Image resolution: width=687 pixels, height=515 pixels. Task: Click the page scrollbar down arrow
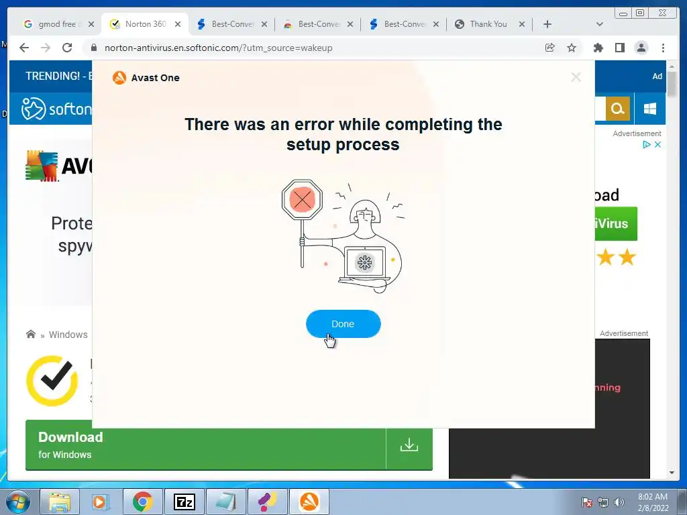(672, 473)
